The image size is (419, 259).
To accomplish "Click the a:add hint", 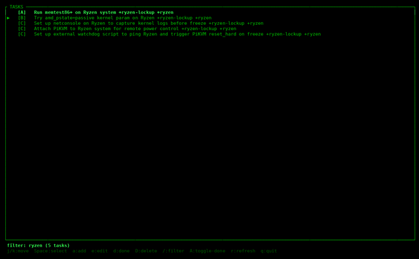I will tap(79, 251).
